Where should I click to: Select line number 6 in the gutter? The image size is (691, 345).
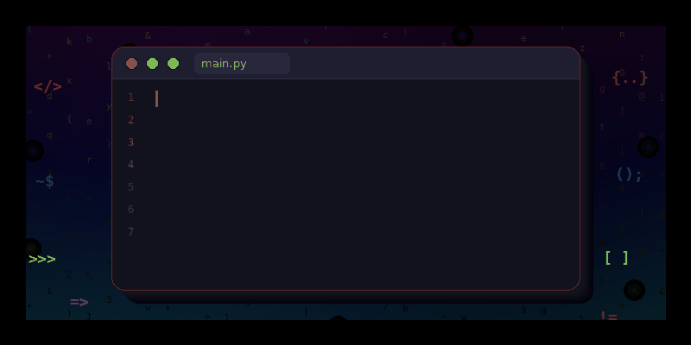pyautogui.click(x=131, y=210)
